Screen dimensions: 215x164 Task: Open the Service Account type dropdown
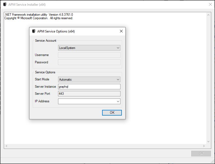[89, 48]
